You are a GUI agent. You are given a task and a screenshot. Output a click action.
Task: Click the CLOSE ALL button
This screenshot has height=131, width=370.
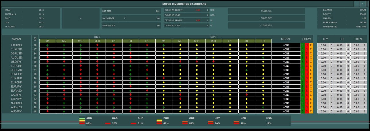coord(266,11)
